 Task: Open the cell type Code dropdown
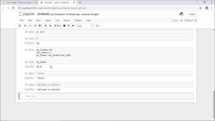(x=85, y=26)
